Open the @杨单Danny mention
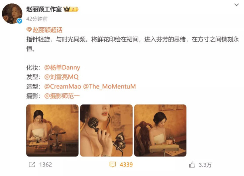Screen dimensions: 244x176 [x=62, y=68]
